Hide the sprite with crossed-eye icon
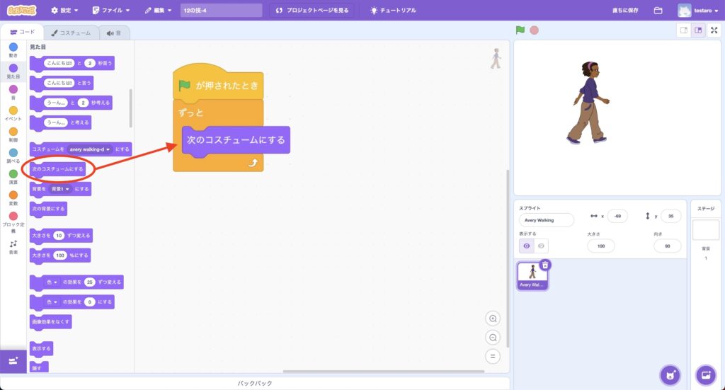 (x=542, y=246)
